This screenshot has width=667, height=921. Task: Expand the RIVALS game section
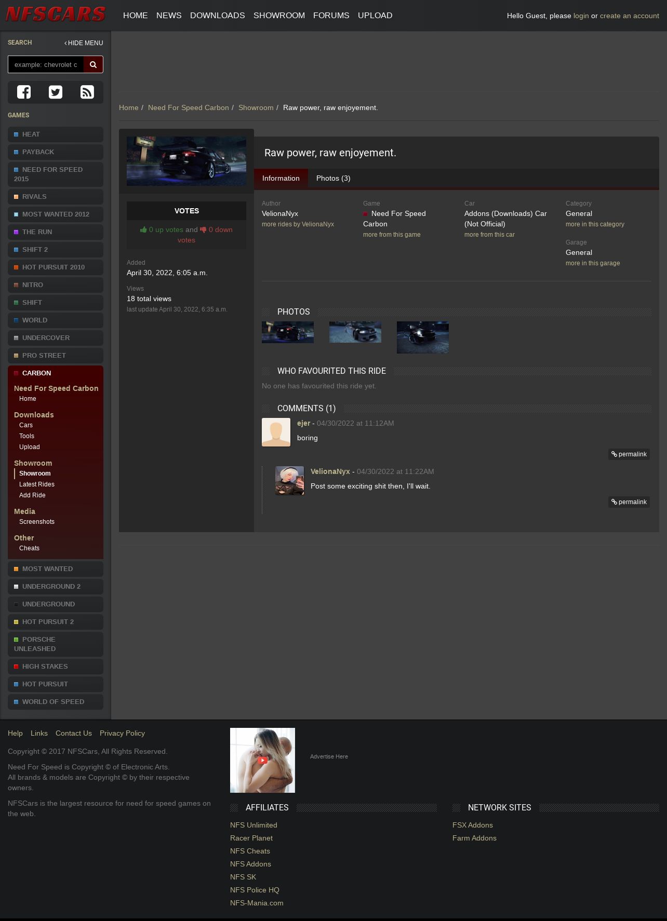coord(56,197)
